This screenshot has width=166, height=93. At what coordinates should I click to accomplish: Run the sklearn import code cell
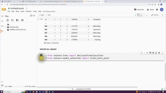(x=41, y=55)
